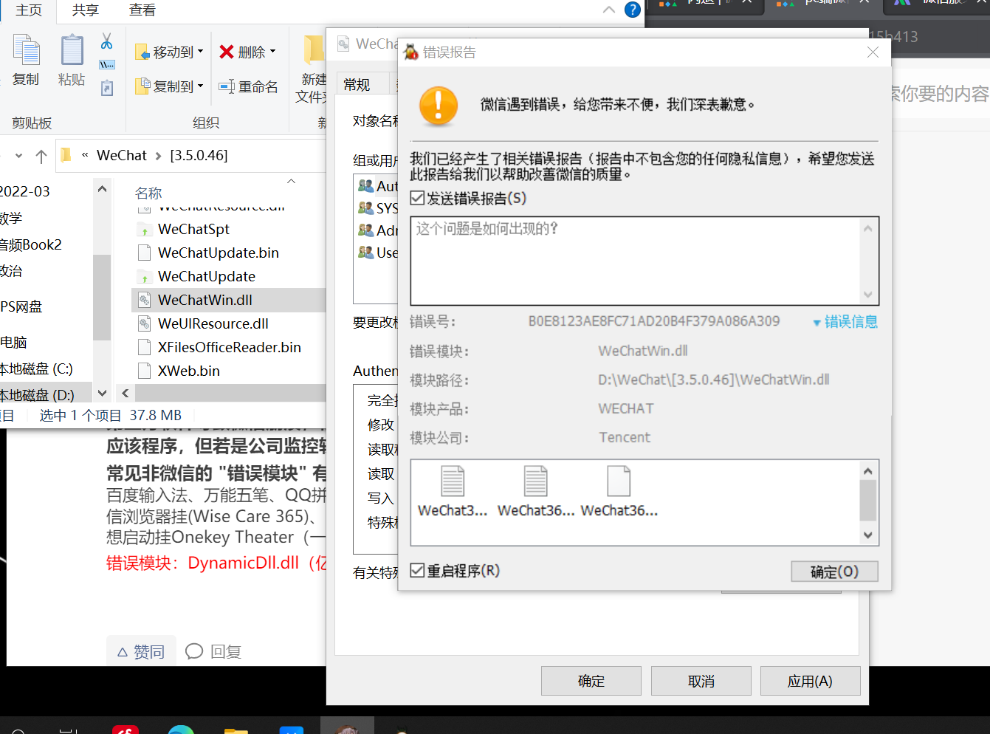The height and width of the screenshot is (734, 990).
Task: Expand the 错误信息 disclosure triangle
Action: click(817, 323)
